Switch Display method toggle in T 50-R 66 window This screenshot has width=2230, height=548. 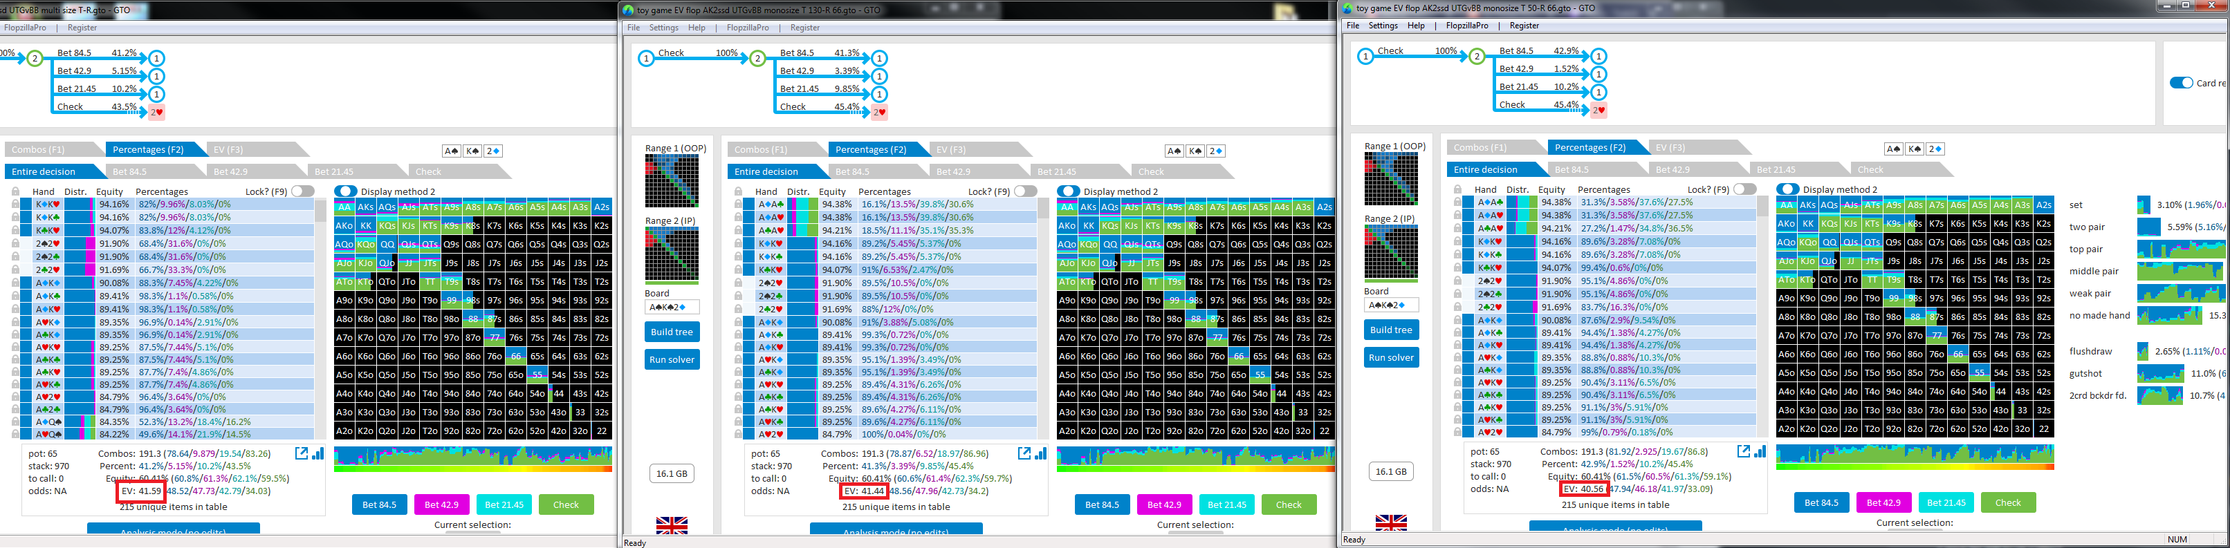(x=1787, y=189)
